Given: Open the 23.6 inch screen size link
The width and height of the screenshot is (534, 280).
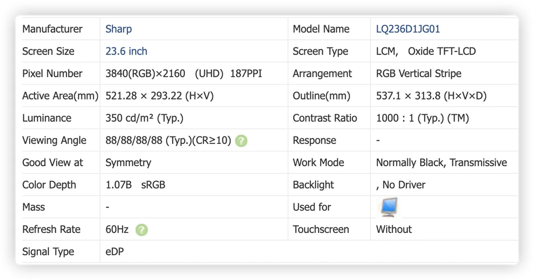Looking at the screenshot, I should (126, 52).
